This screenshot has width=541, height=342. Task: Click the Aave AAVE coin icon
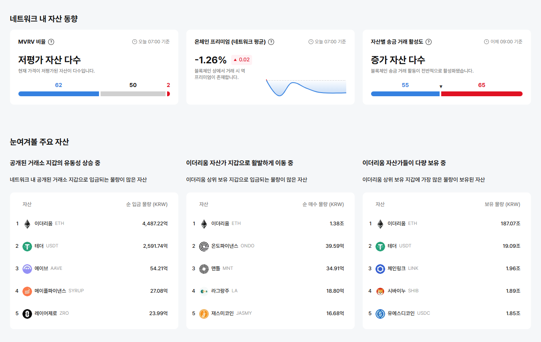27,268
